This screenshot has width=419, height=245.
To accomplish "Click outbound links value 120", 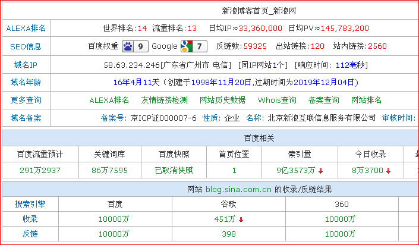I will pyautogui.click(x=317, y=46).
